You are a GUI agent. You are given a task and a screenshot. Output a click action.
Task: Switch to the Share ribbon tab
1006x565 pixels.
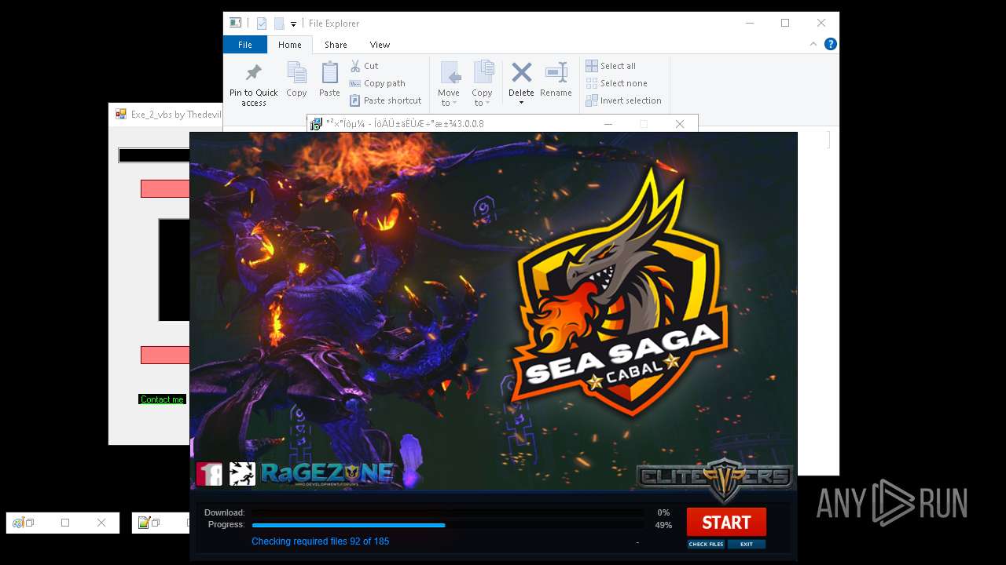pos(336,45)
